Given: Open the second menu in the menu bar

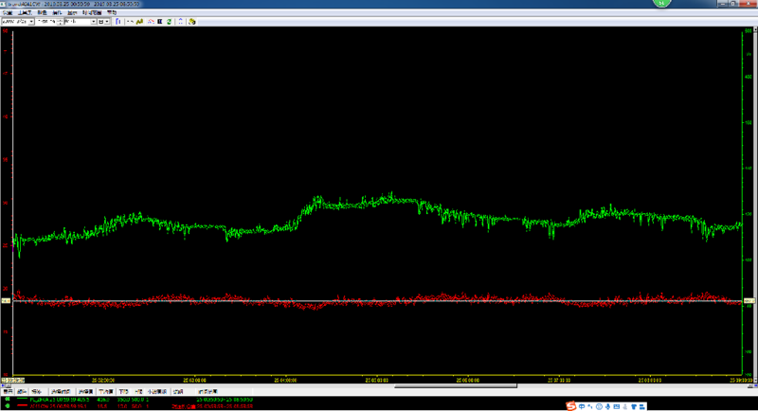Looking at the screenshot, I should (25, 12).
